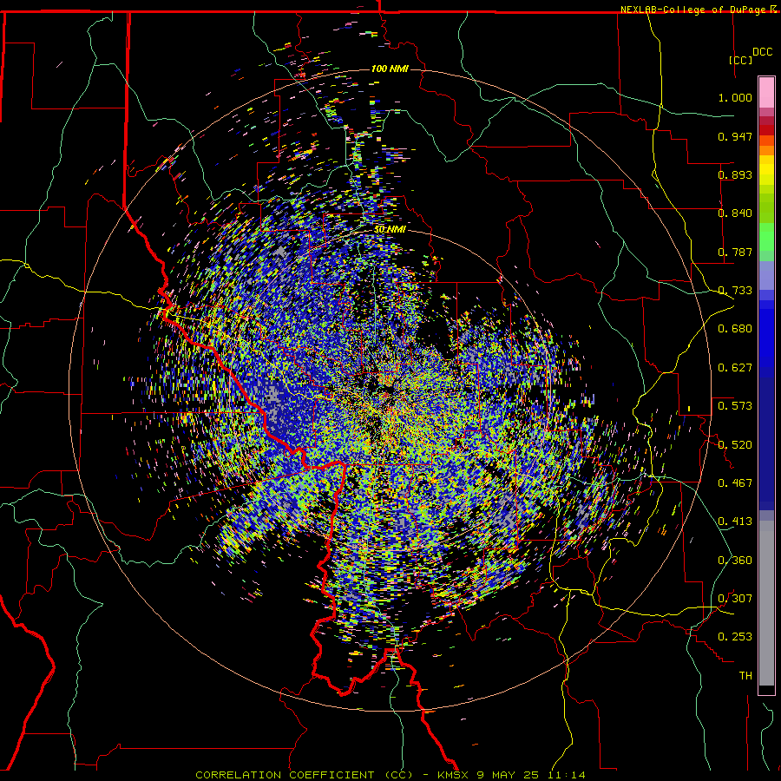Select the 0.893 legend value
The height and width of the screenshot is (781, 781).
tap(735, 174)
